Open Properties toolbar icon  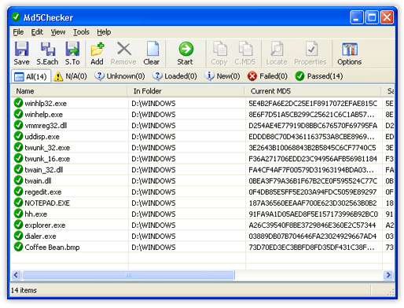click(x=311, y=49)
